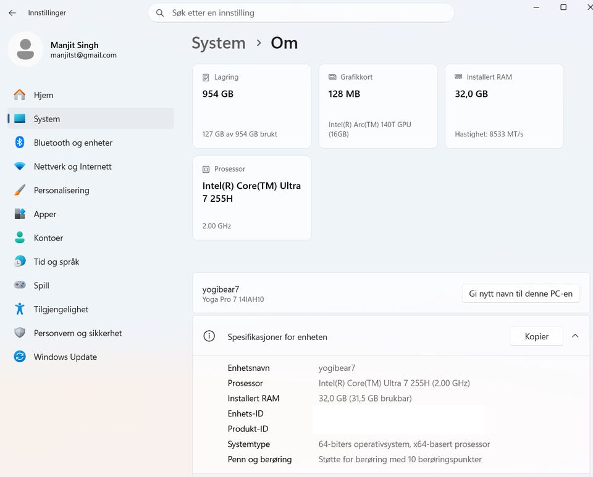Click the System monitor icon
This screenshot has width=593, height=477.
tap(20, 118)
